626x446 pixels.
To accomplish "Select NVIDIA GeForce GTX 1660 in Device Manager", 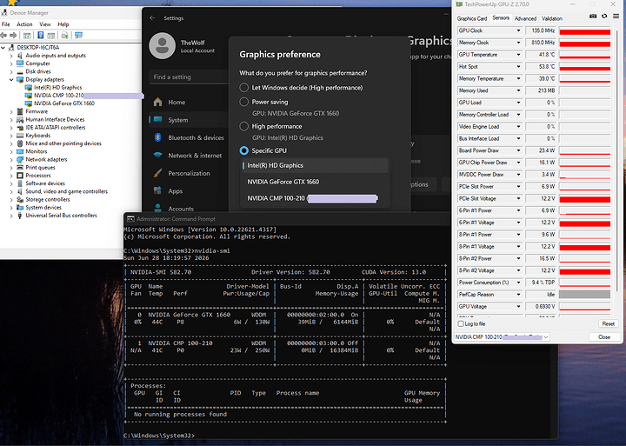I will pyautogui.click(x=63, y=103).
